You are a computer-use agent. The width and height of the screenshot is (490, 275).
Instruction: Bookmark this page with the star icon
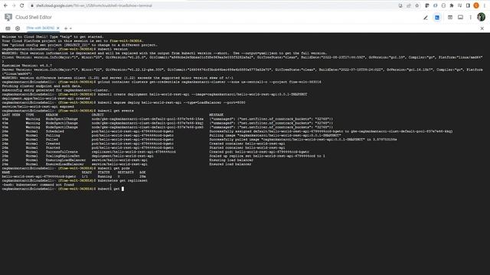tap(416, 5)
